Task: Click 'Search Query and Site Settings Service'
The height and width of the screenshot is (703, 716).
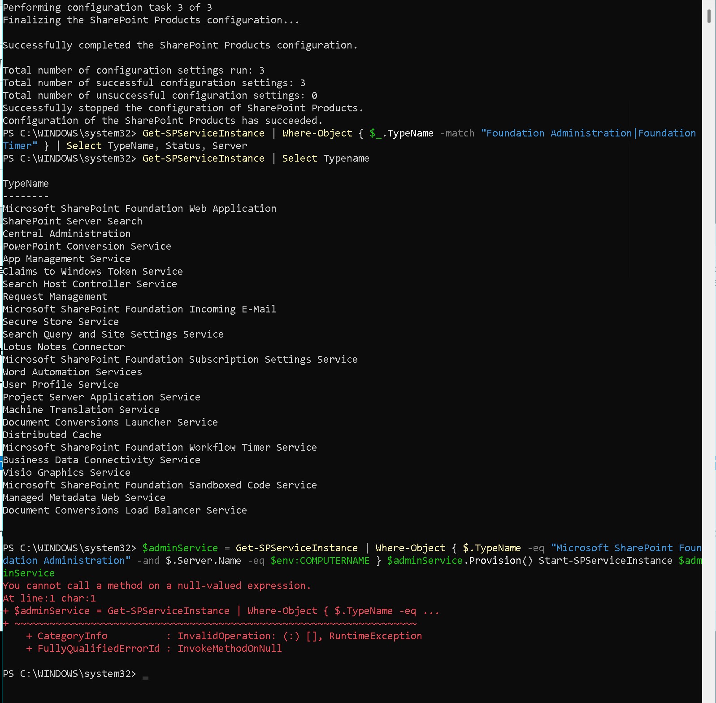Action: [113, 334]
